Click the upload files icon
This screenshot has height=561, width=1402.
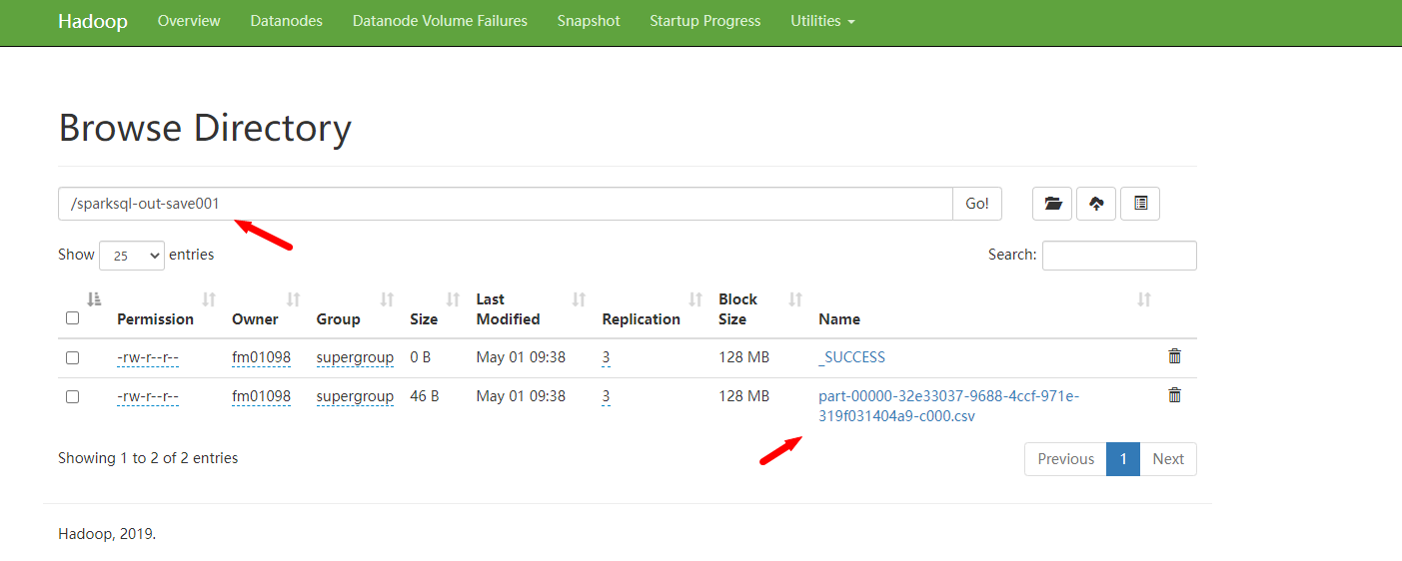[1096, 204]
